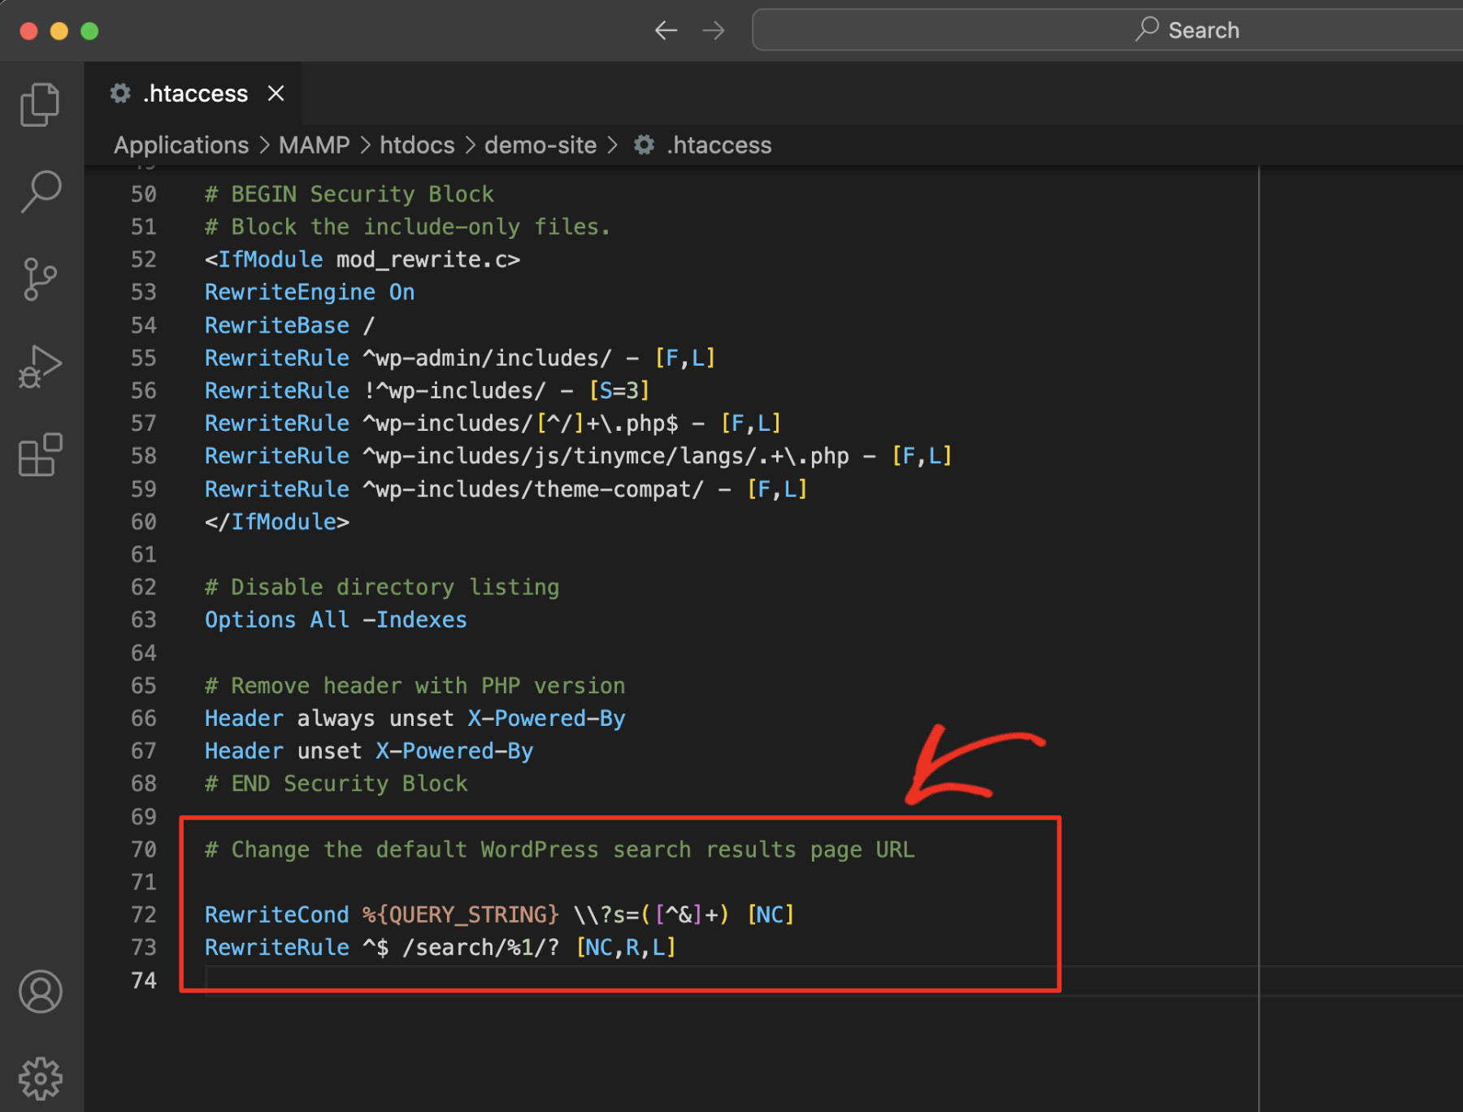1463x1112 pixels.
Task: Click '# Remove header with PHP version' comment
Action: [415, 686]
